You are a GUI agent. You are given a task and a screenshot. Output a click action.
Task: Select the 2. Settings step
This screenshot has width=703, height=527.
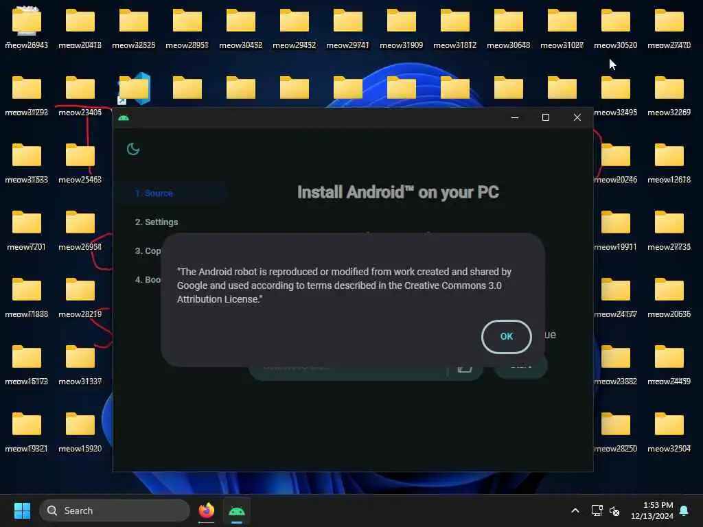pyautogui.click(x=157, y=222)
